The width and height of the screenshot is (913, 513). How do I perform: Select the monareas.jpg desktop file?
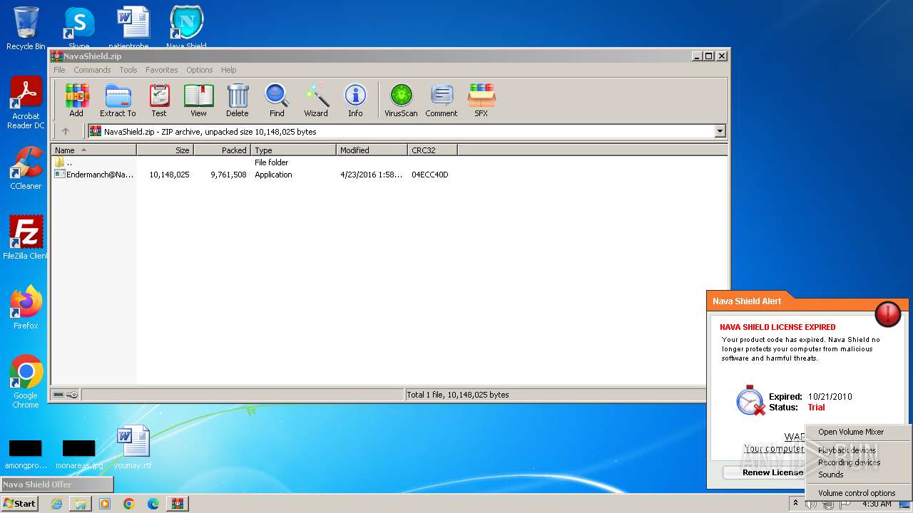[78, 455]
